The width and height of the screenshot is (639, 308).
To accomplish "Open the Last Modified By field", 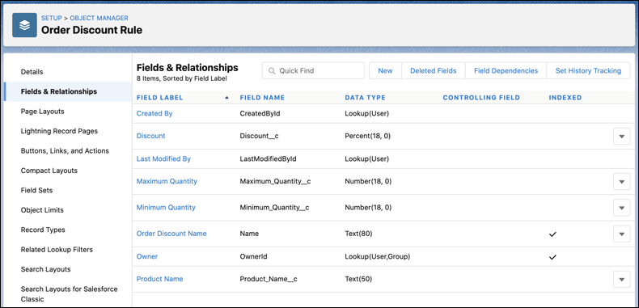I will pyautogui.click(x=163, y=159).
